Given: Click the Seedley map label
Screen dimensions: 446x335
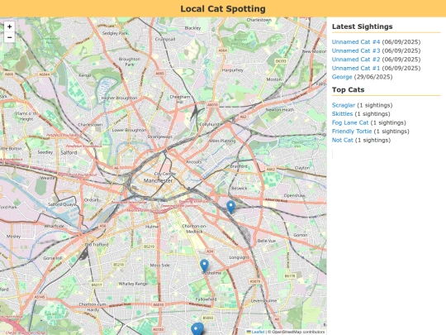Looking at the screenshot, I should click(45, 152).
